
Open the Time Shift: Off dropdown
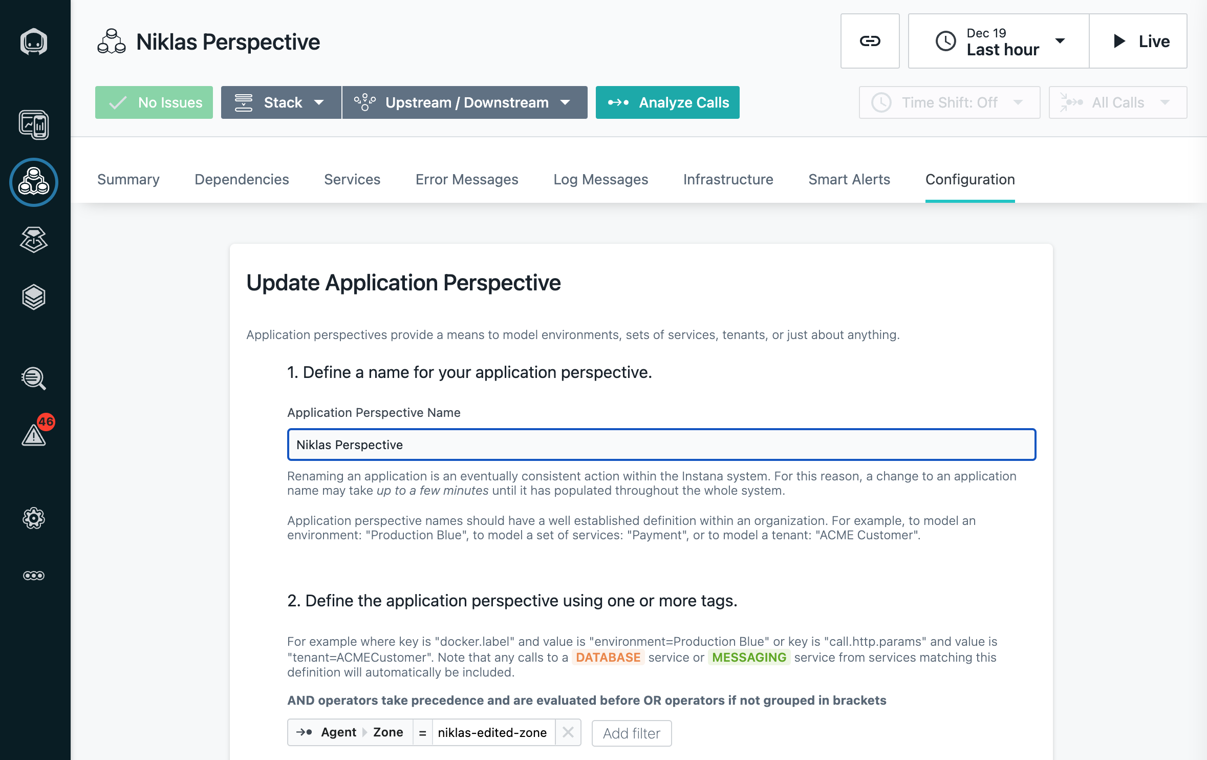949,102
